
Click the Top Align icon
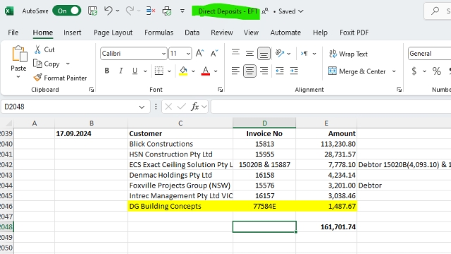[x=235, y=53]
